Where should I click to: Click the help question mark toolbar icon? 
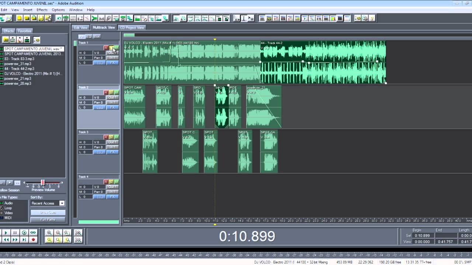372,18
